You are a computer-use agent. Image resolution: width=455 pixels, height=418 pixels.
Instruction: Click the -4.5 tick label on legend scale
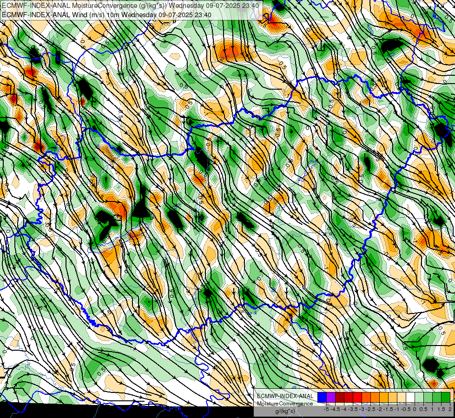pyautogui.click(x=335, y=409)
